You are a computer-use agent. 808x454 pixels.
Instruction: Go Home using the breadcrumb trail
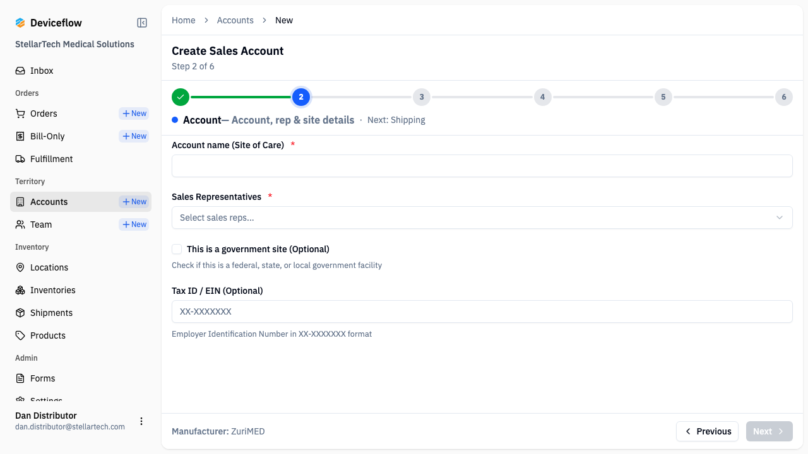(183, 20)
